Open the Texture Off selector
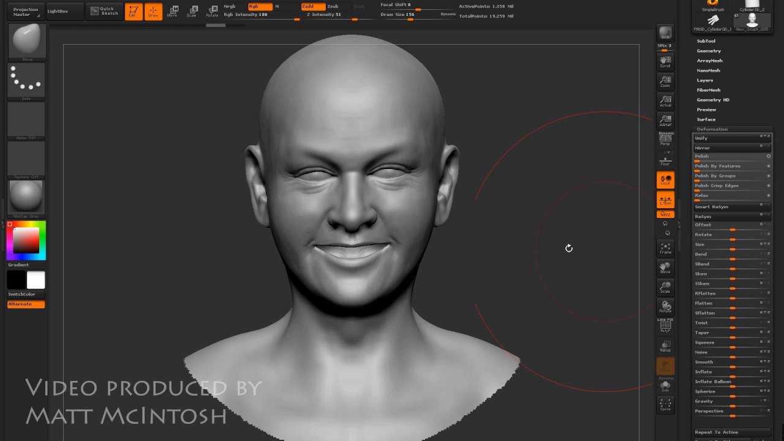784x441 pixels. click(26, 160)
